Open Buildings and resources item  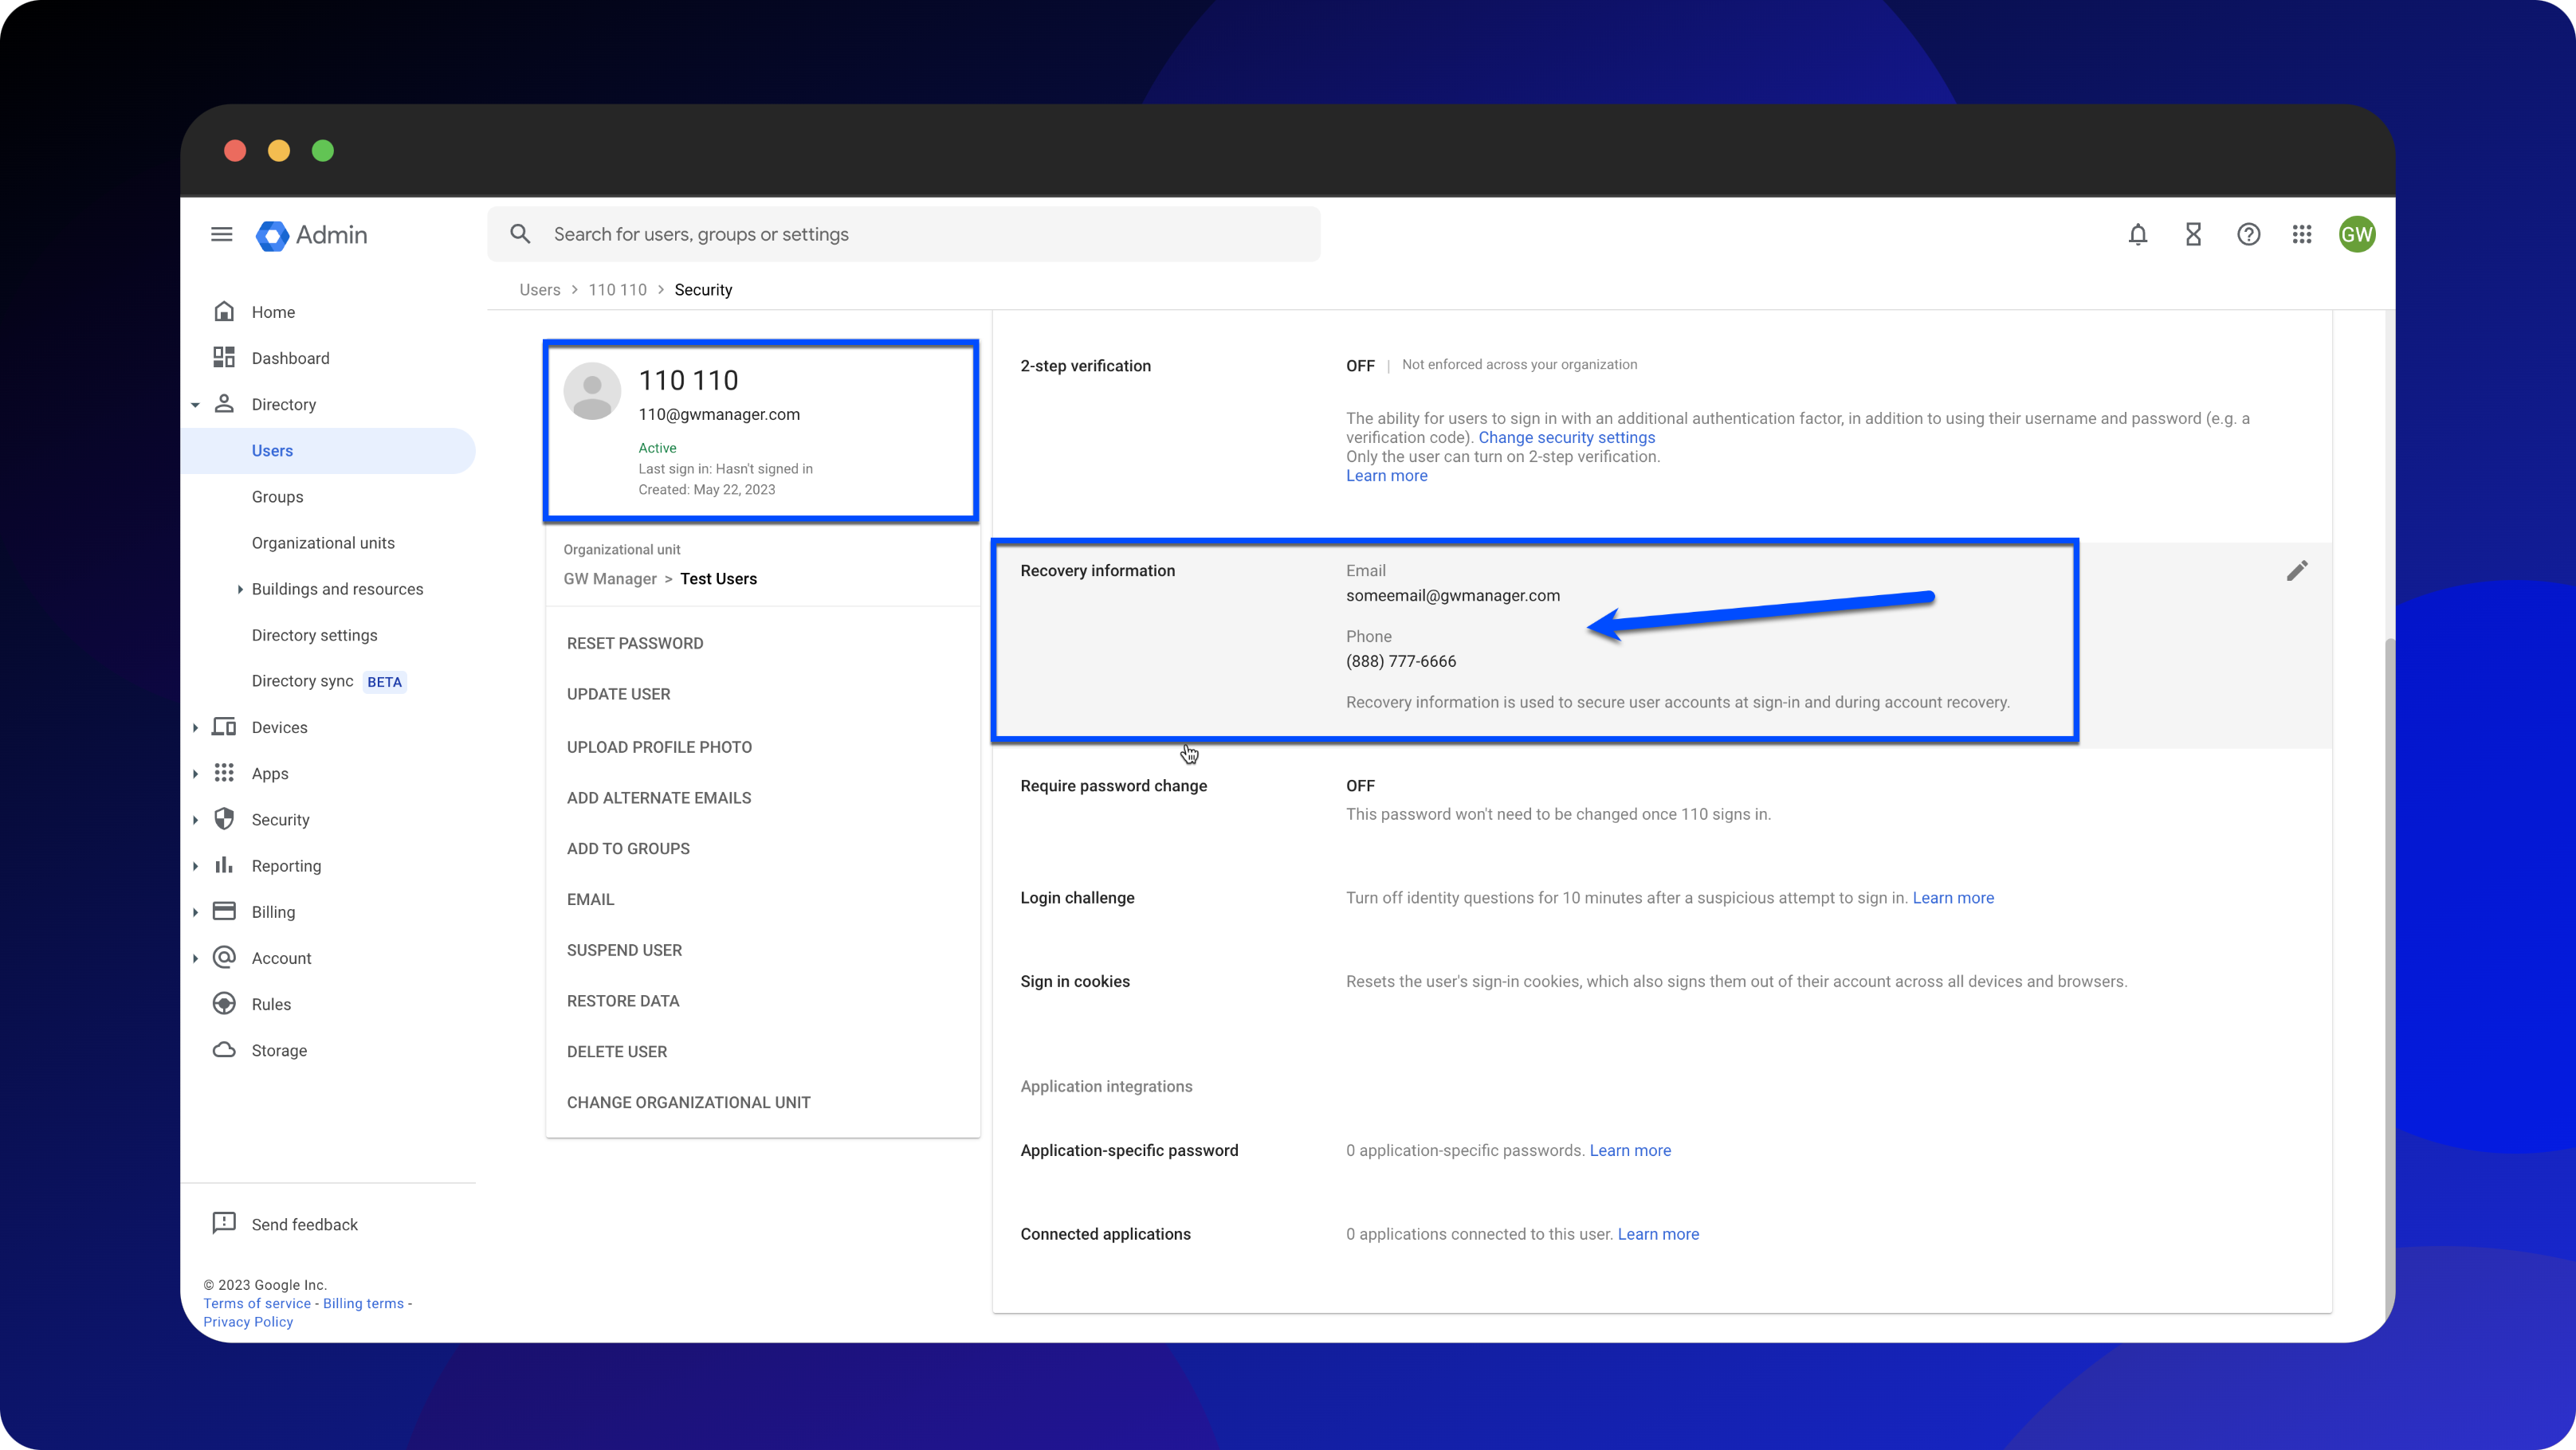pos(337,589)
